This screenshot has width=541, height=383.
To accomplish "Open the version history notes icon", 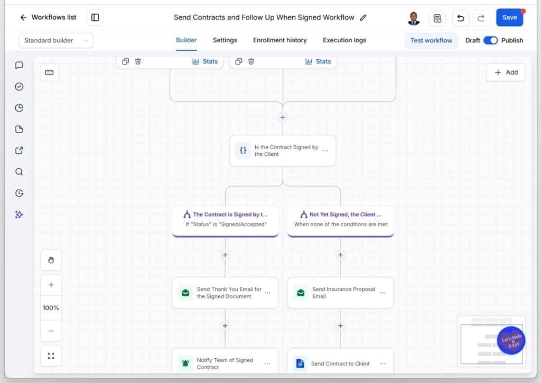I will pyautogui.click(x=437, y=18).
